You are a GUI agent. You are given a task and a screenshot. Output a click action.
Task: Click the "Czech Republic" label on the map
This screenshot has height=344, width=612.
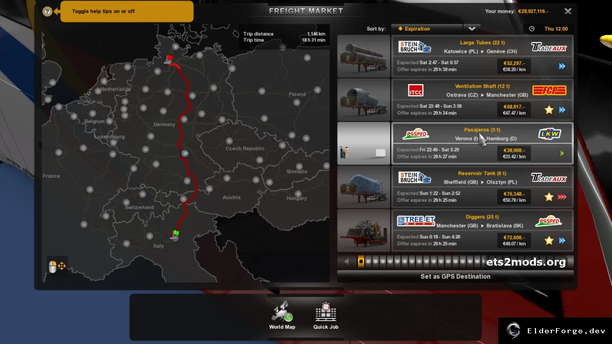pyautogui.click(x=245, y=148)
